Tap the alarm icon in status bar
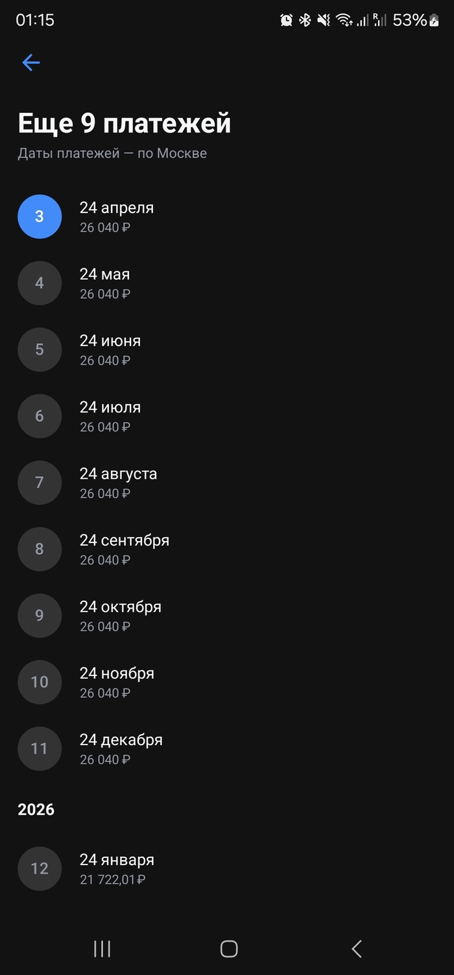This screenshot has width=454, height=975. [286, 20]
